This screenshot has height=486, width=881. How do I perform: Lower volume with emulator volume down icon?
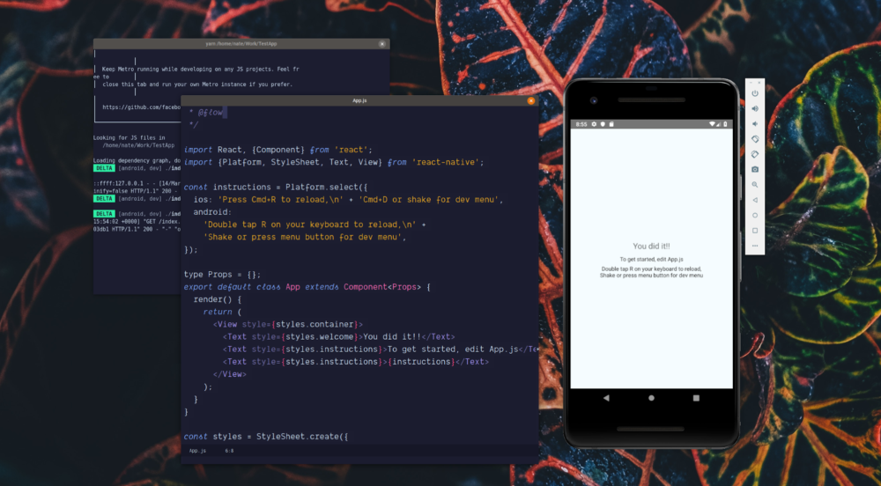tap(755, 123)
